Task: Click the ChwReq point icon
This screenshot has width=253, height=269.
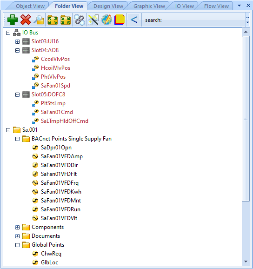Action: (35, 254)
